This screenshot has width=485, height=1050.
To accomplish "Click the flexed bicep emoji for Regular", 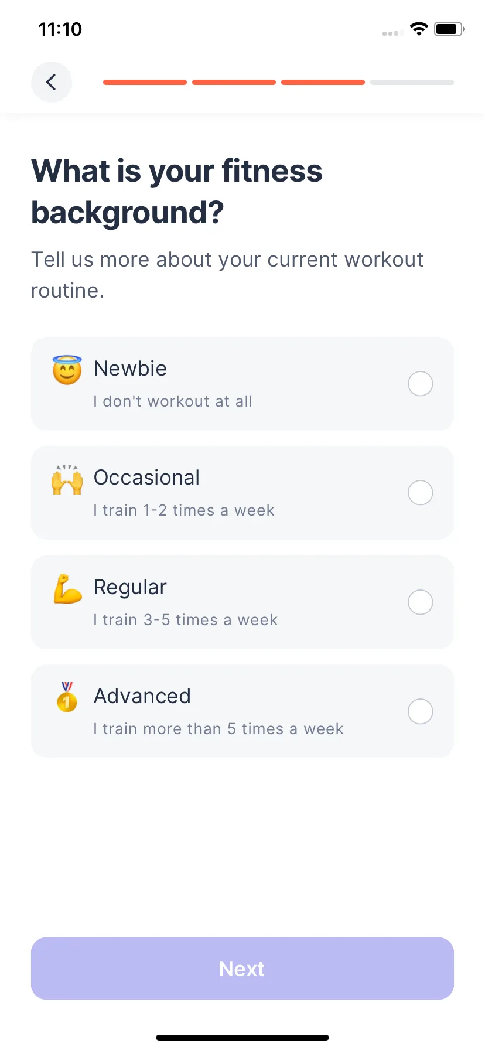I will pos(67,589).
